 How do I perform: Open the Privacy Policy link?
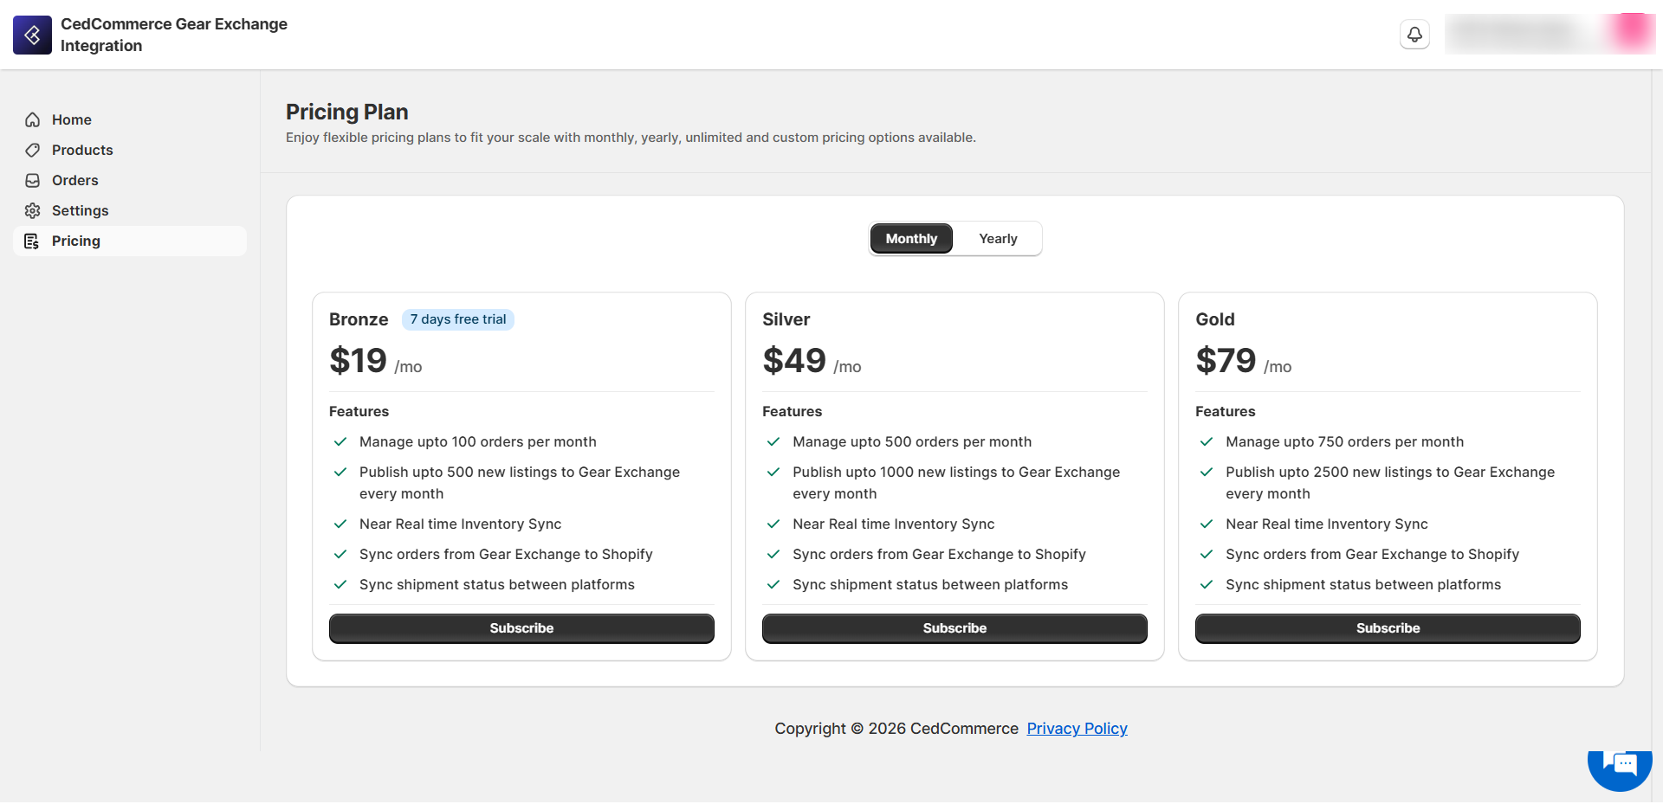point(1077,729)
